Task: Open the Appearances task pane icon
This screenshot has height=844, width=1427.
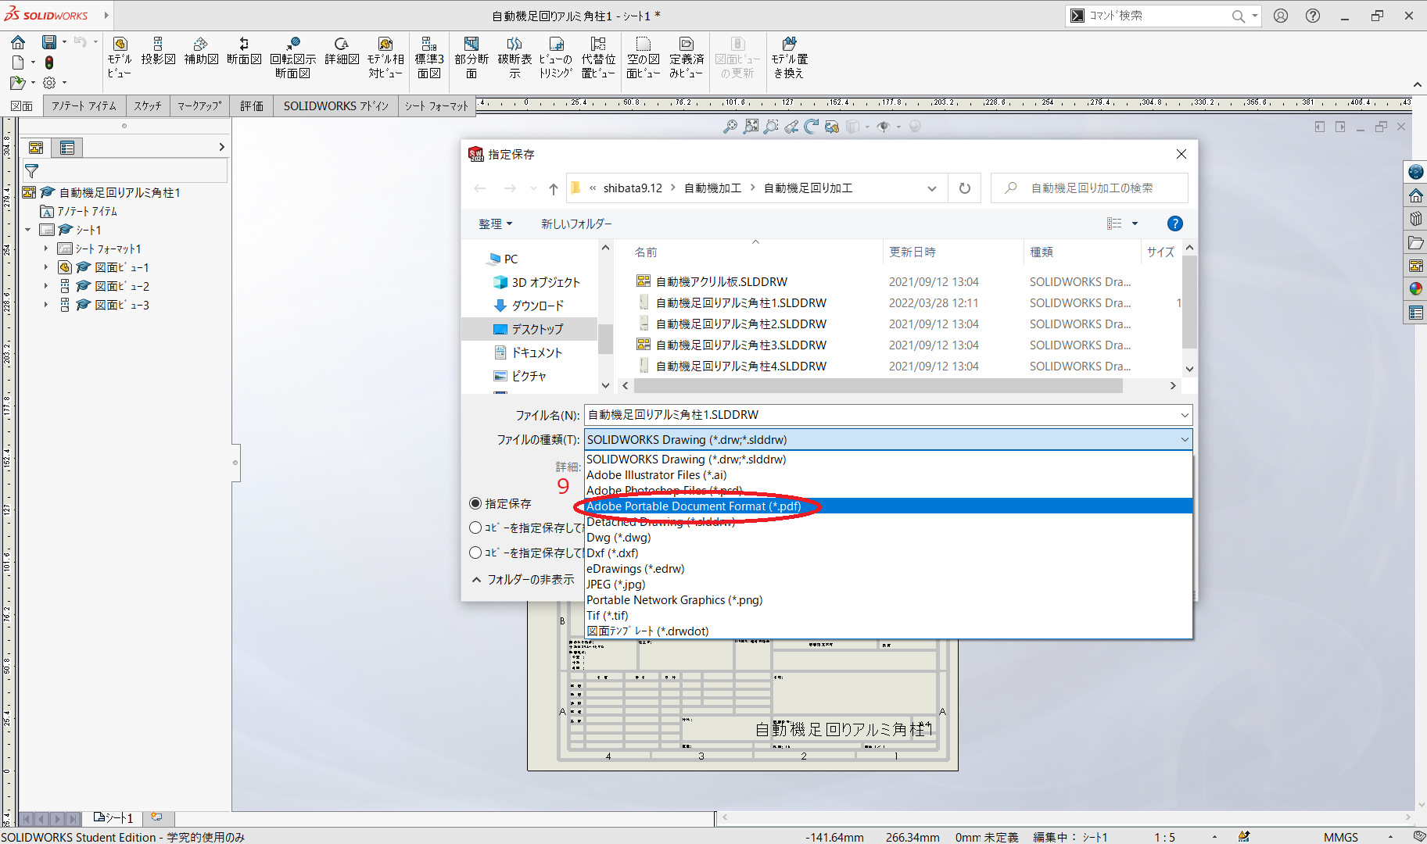Action: [1415, 288]
